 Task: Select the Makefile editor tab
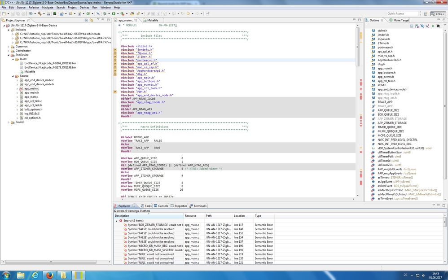152,20
